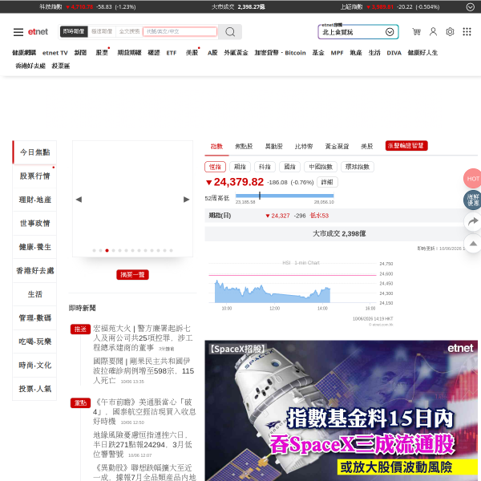Switch to the 異動股 tab
Image resolution: width=481 pixels, height=481 pixels.
(274, 147)
